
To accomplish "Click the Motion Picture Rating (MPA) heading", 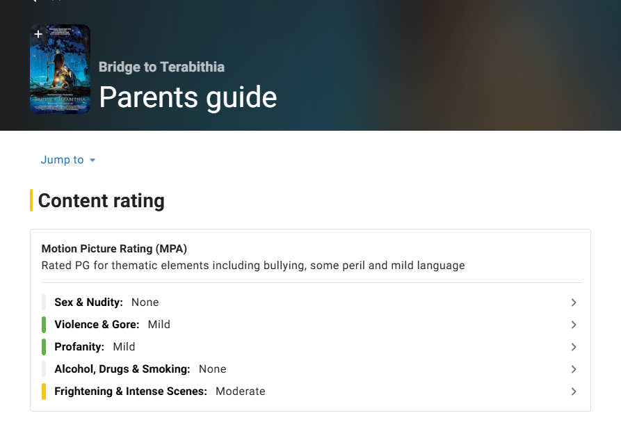I will click(x=114, y=249).
